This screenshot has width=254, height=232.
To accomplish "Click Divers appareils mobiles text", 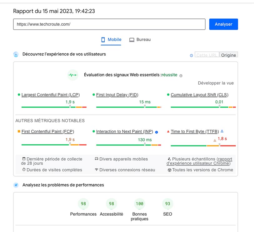I will (124, 159).
